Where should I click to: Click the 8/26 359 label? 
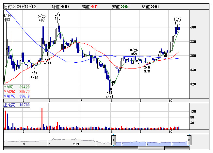coord(133,52)
